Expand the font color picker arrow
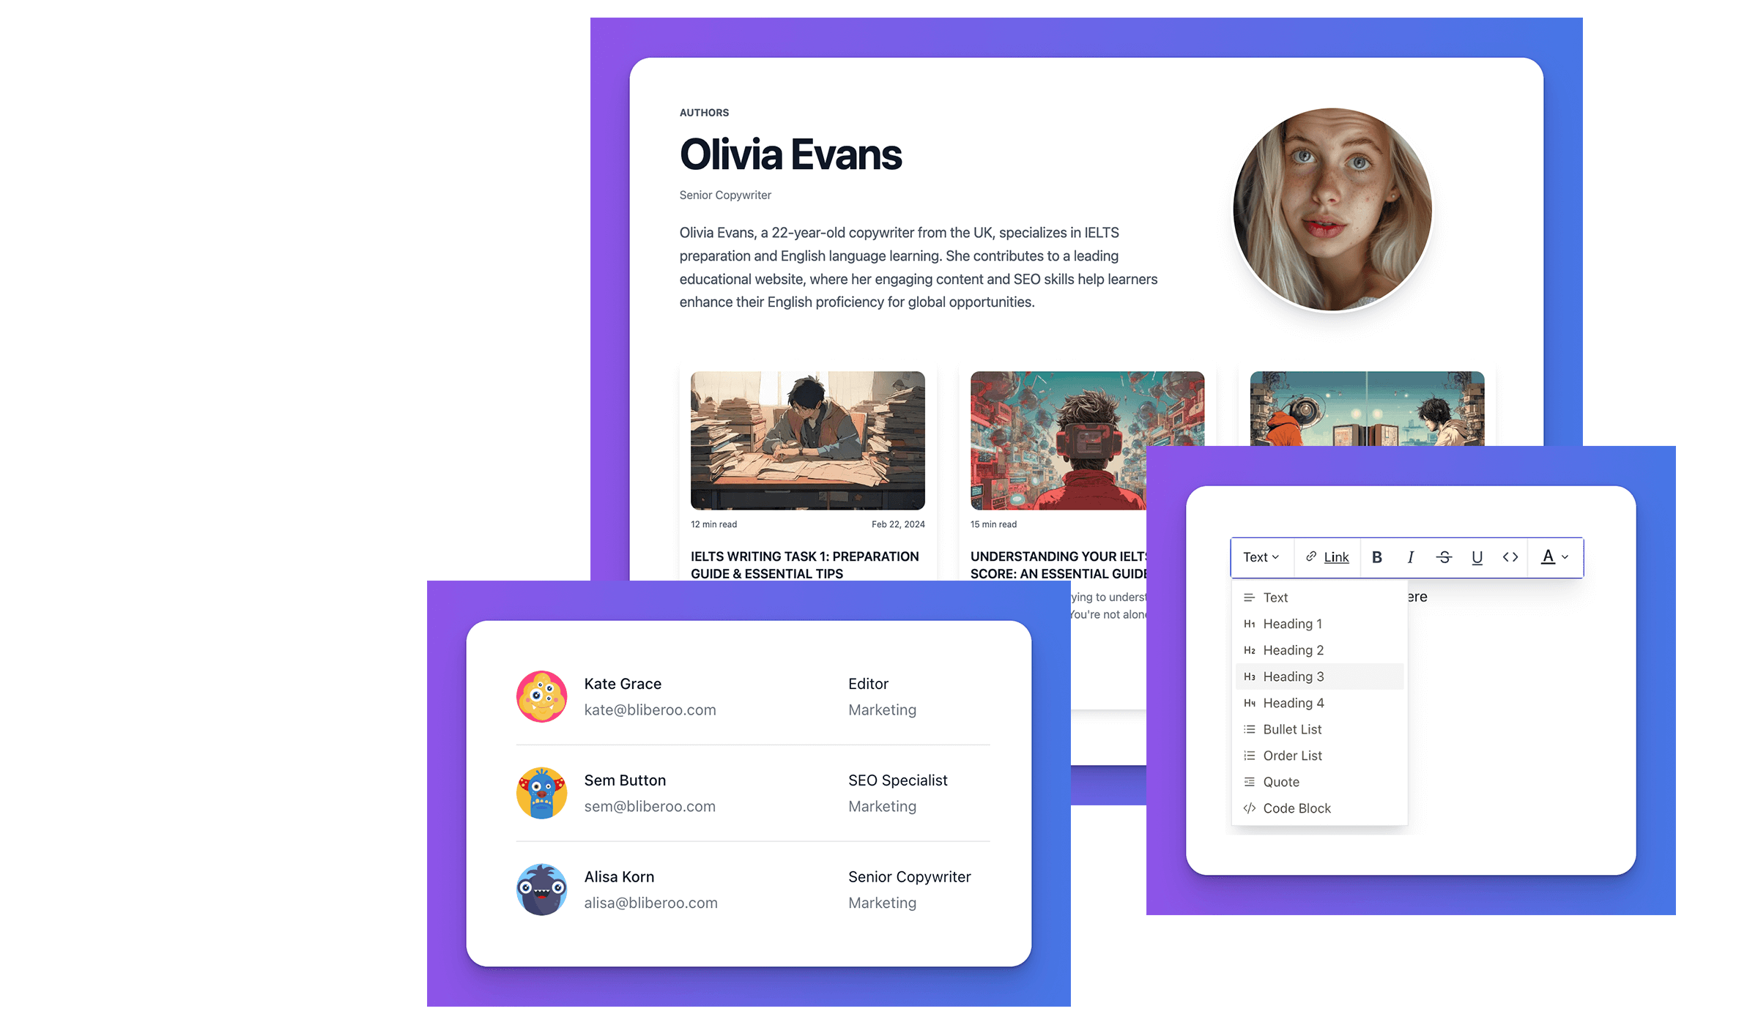The height and width of the screenshot is (1025, 1758). click(x=1565, y=556)
